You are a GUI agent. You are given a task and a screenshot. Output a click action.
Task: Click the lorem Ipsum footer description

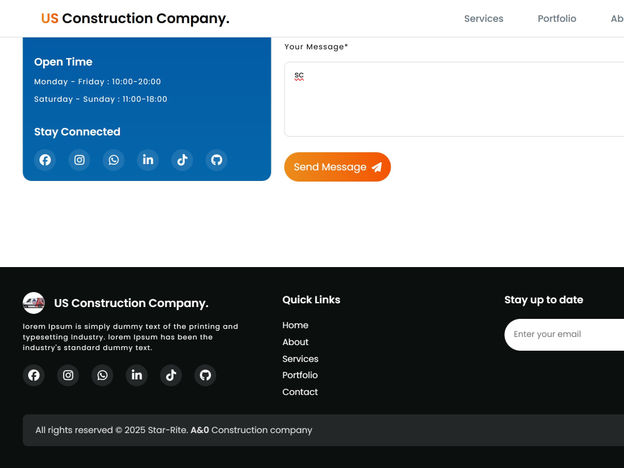(x=130, y=337)
